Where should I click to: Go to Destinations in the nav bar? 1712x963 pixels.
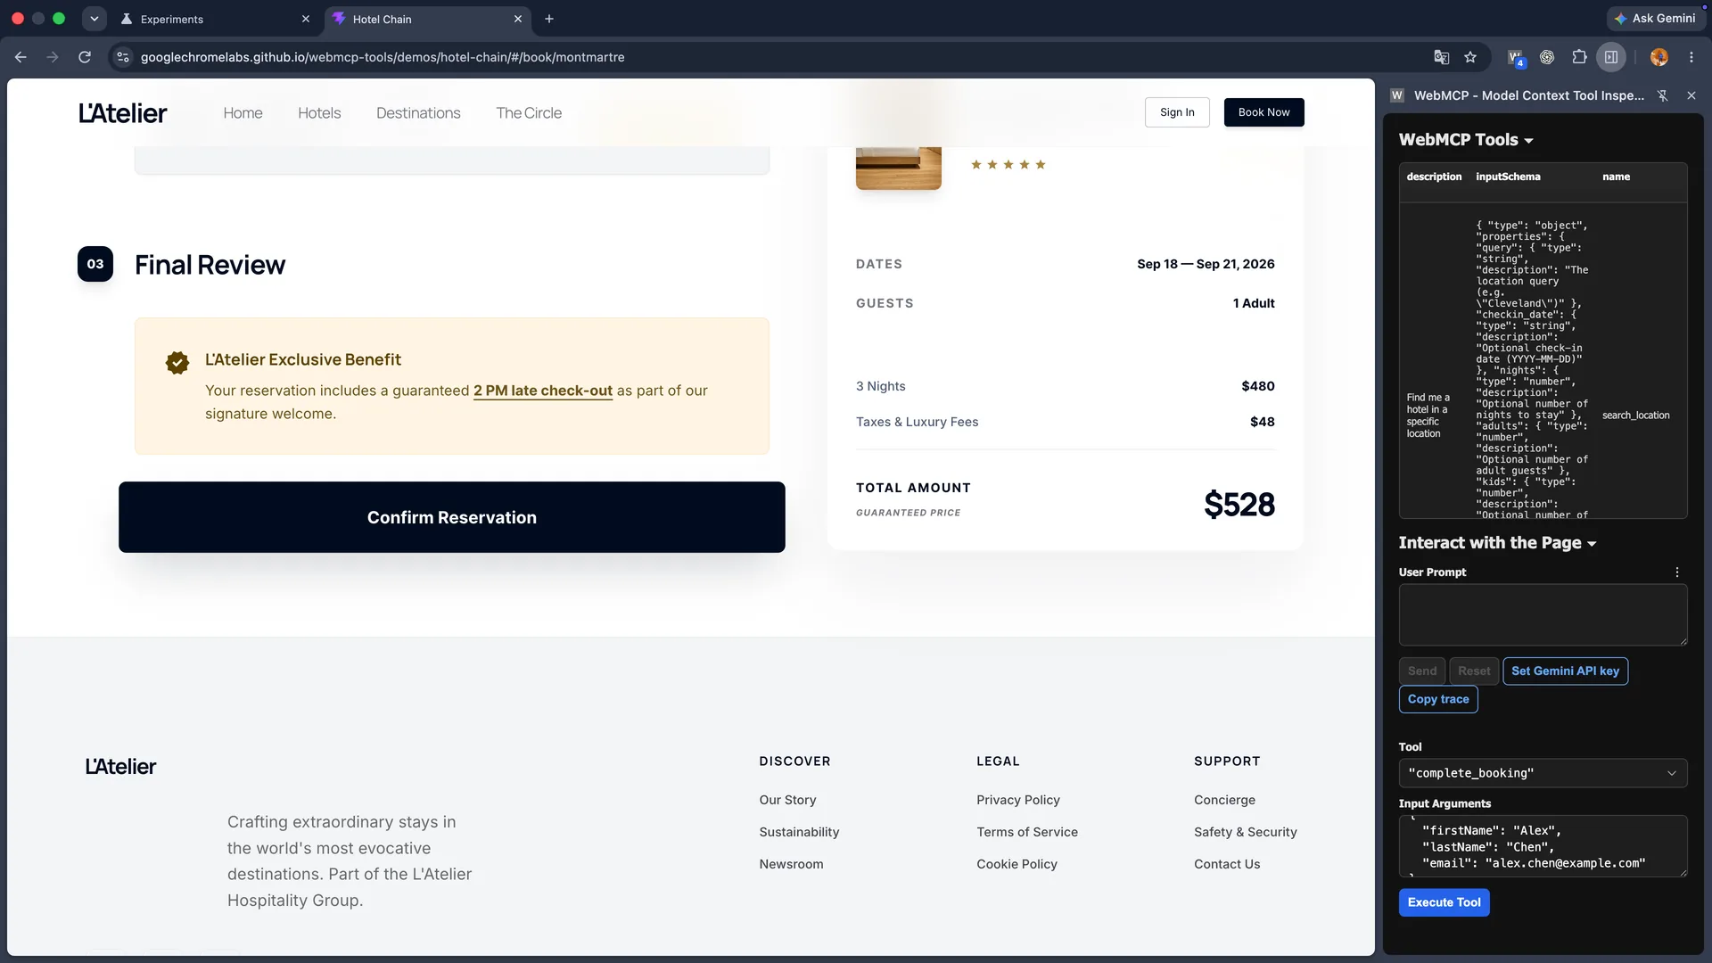(x=418, y=113)
